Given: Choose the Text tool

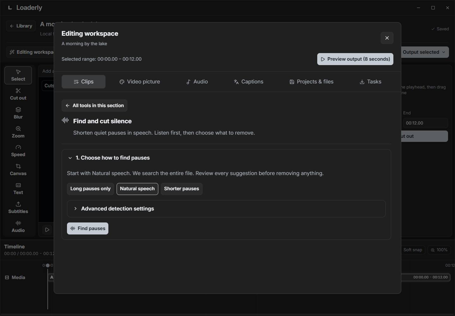Looking at the screenshot, I should click(18, 189).
